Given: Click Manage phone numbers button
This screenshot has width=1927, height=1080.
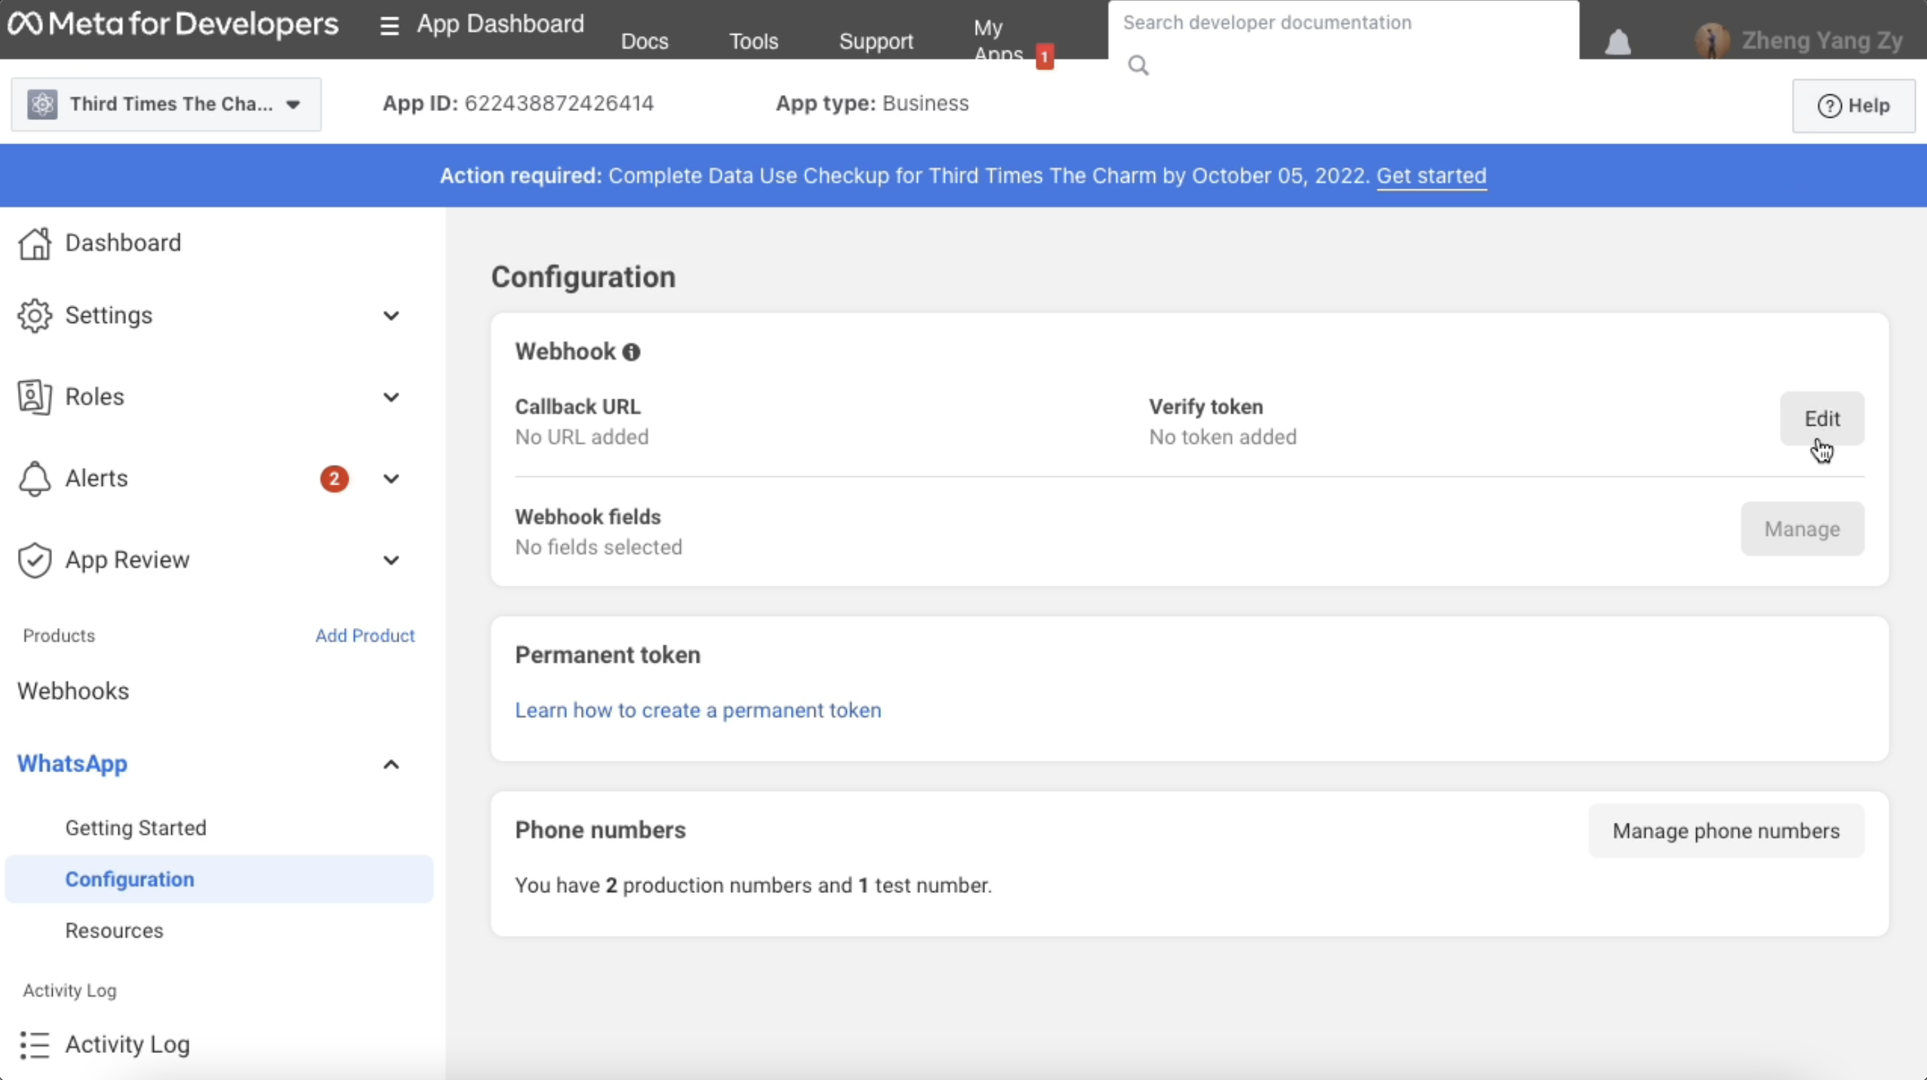Looking at the screenshot, I should point(1725,831).
